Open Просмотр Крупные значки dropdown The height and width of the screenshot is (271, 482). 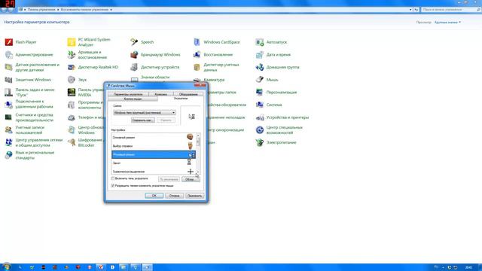point(447,22)
